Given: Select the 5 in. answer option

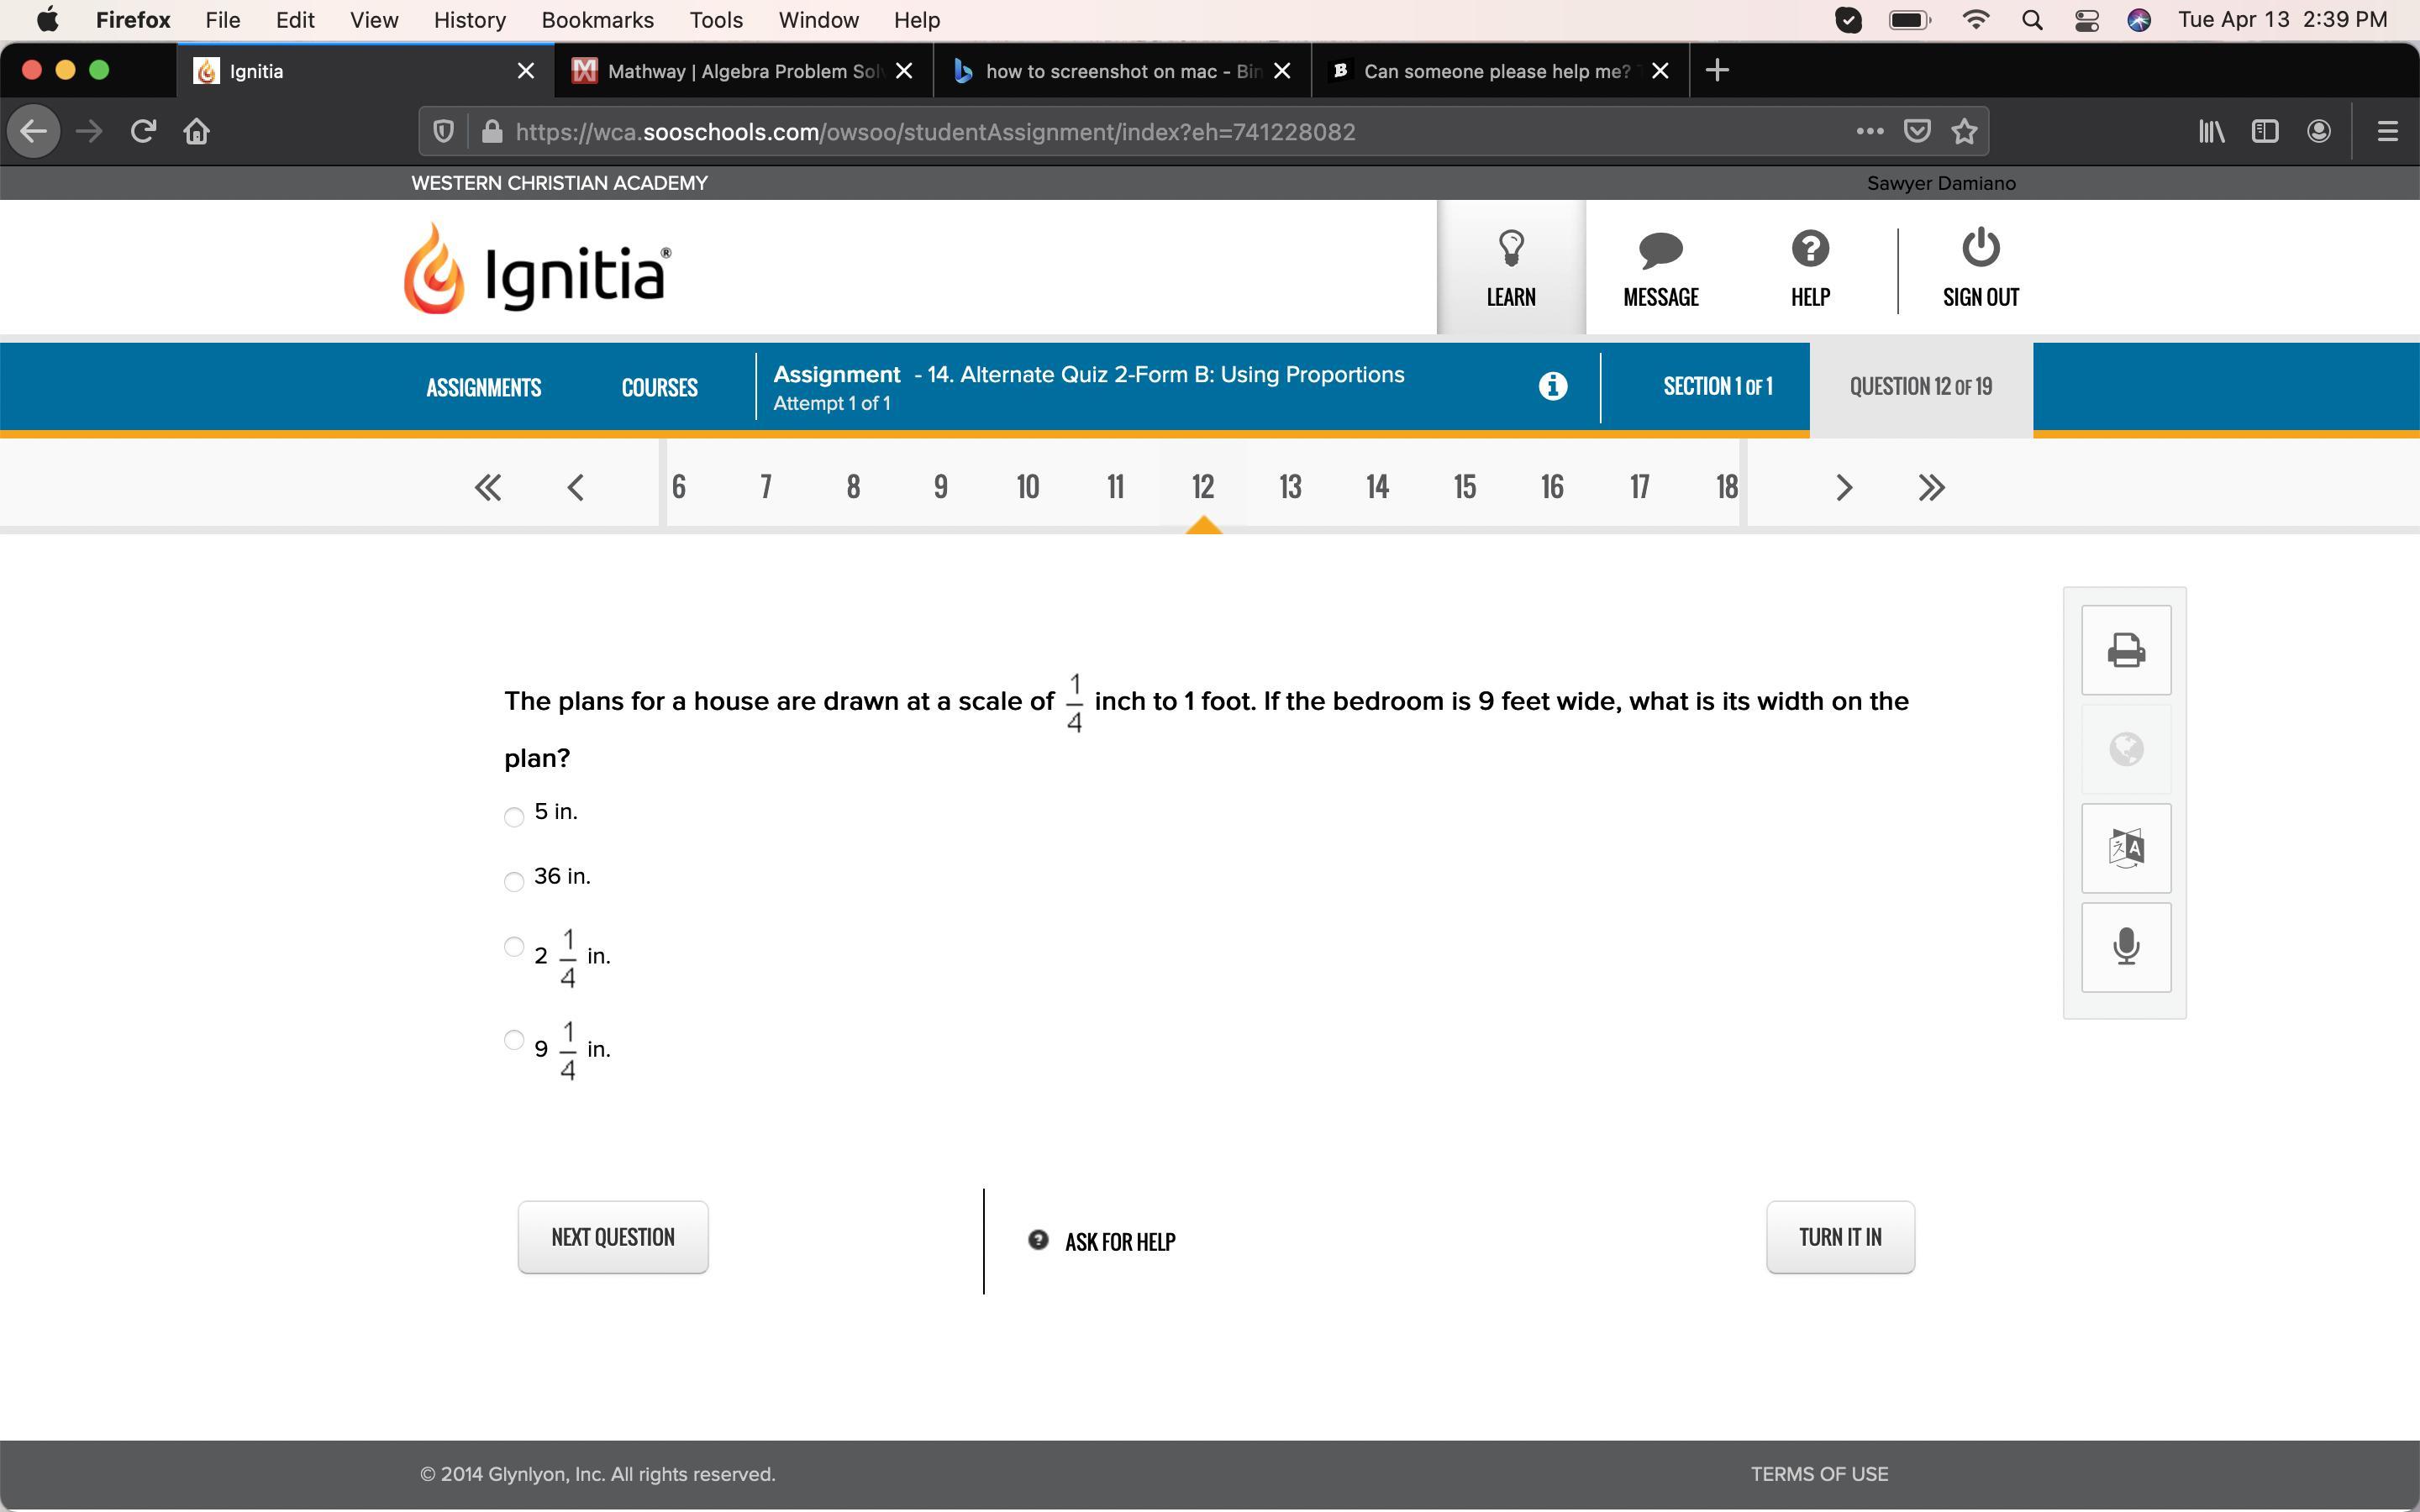Looking at the screenshot, I should [514, 817].
